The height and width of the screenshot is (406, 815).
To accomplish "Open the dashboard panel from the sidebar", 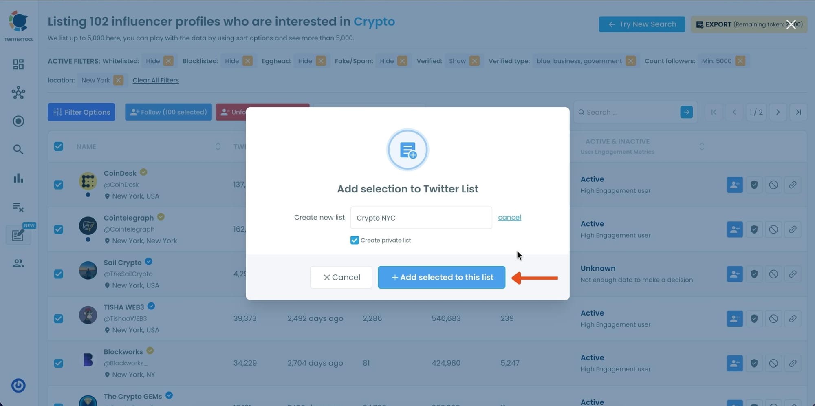I will click(18, 64).
